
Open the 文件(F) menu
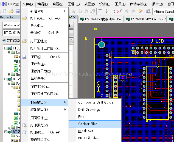(x=27, y=4)
